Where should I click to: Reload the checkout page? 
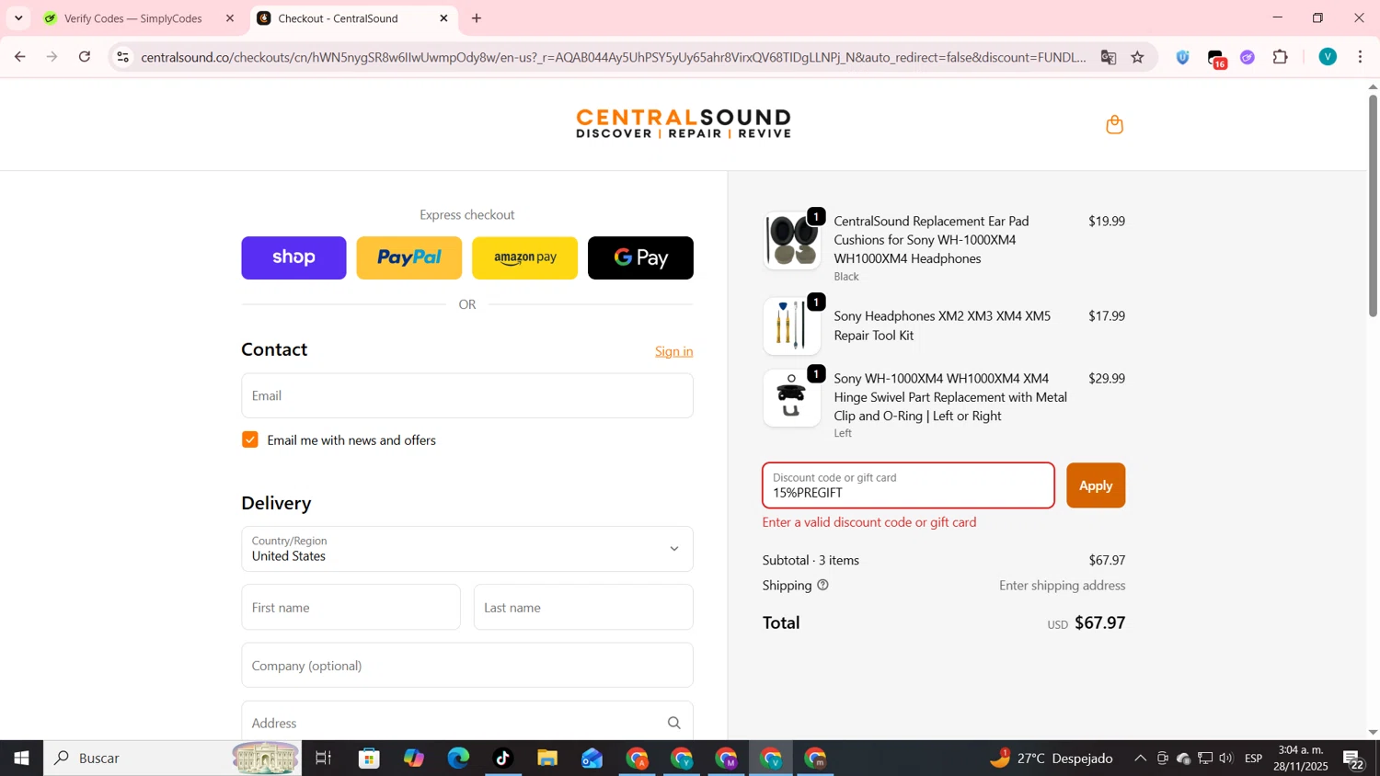[85, 57]
